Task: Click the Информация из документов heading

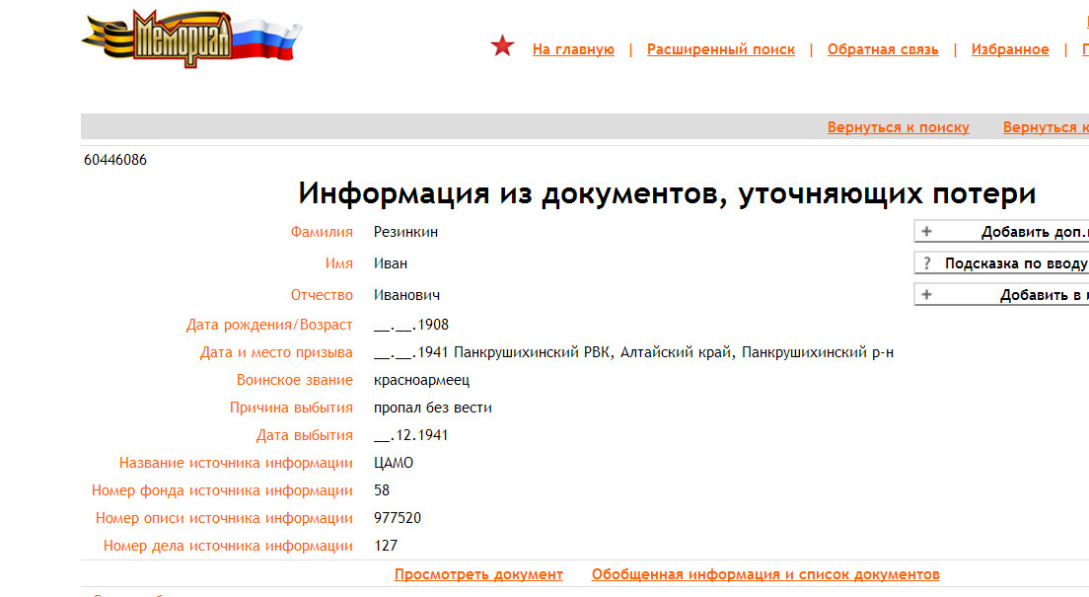Action: click(x=667, y=193)
